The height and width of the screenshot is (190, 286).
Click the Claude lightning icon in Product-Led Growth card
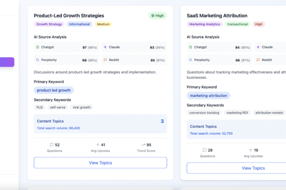(105, 47)
